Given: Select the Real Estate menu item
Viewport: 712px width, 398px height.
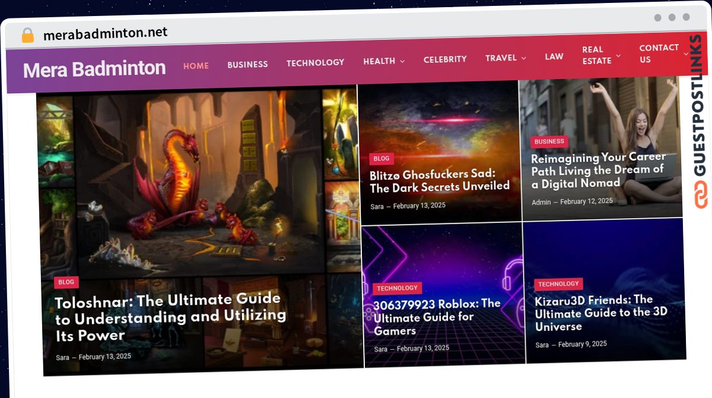Looking at the screenshot, I should pyautogui.click(x=596, y=55).
